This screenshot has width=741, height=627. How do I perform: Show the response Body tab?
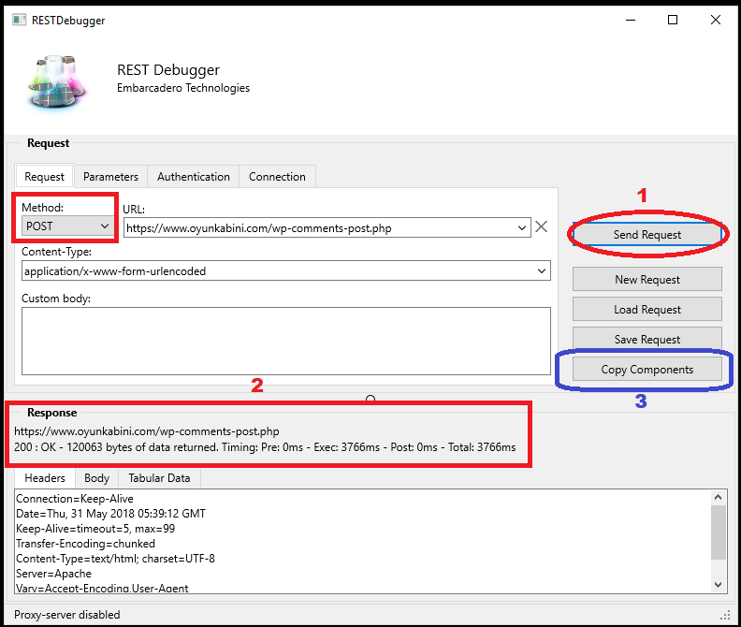[x=97, y=478]
